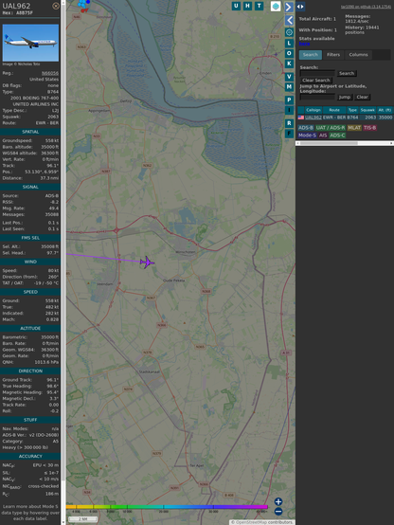This screenshot has width=394, height=525.
Task: Click the Clear button next to Jump
Action: [362, 97]
